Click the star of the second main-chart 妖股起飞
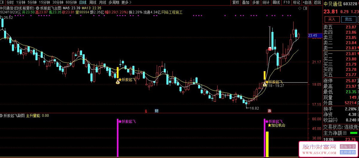This screenshot has width=359, height=158. click(x=267, y=82)
